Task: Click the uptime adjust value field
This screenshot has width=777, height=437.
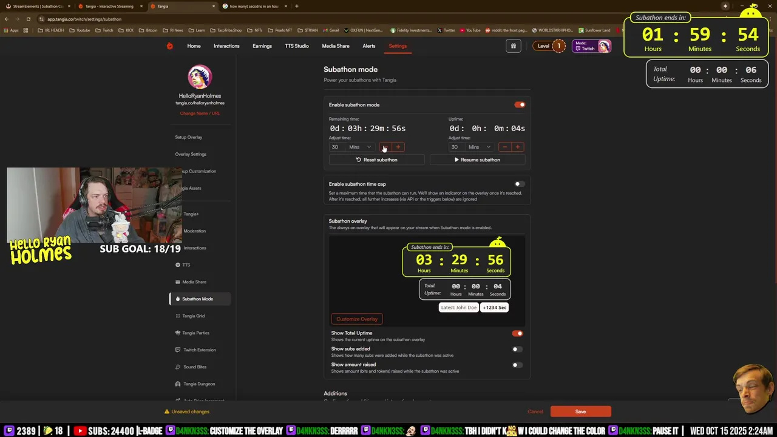Action: pyautogui.click(x=456, y=147)
